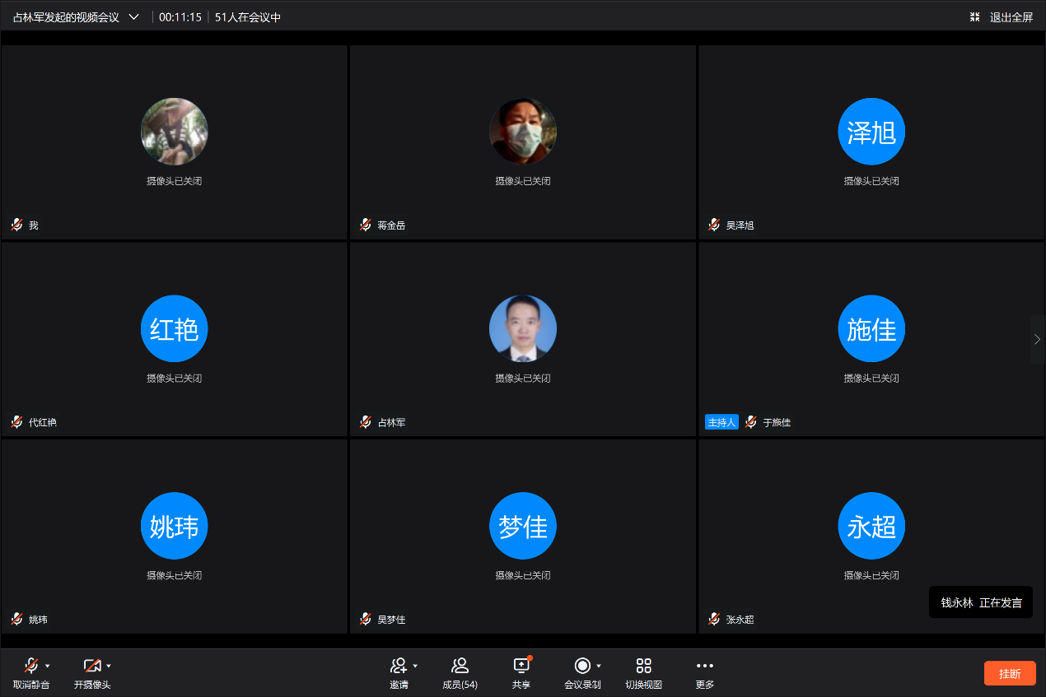The height and width of the screenshot is (697, 1046).
Task: Turn on camera with the 开摄像头 button
Action: point(91,666)
